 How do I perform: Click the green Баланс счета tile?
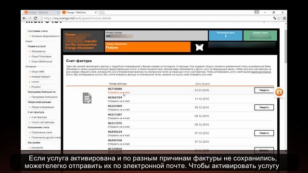[x=260, y=36]
